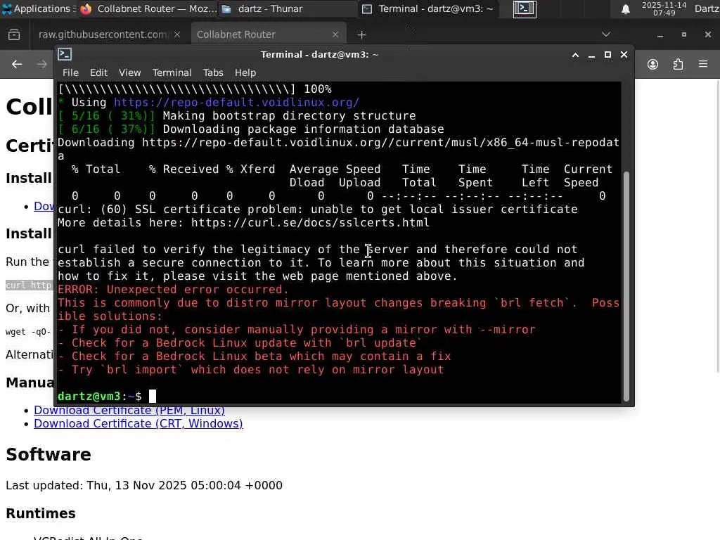Open the Applications menu in the panel
This screenshot has width=720, height=540.
tap(38, 8)
